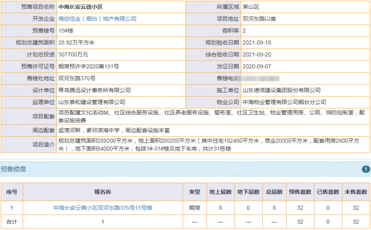Select property company 中海物业管理有限公司烟台分公司
This screenshot has width=371, height=230.
[x=284, y=102]
